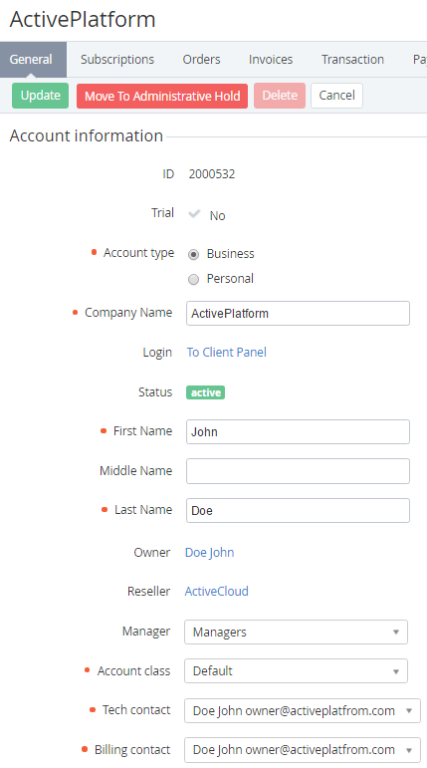Open the Manager dropdown
The height and width of the screenshot is (768, 427).
[296, 632]
